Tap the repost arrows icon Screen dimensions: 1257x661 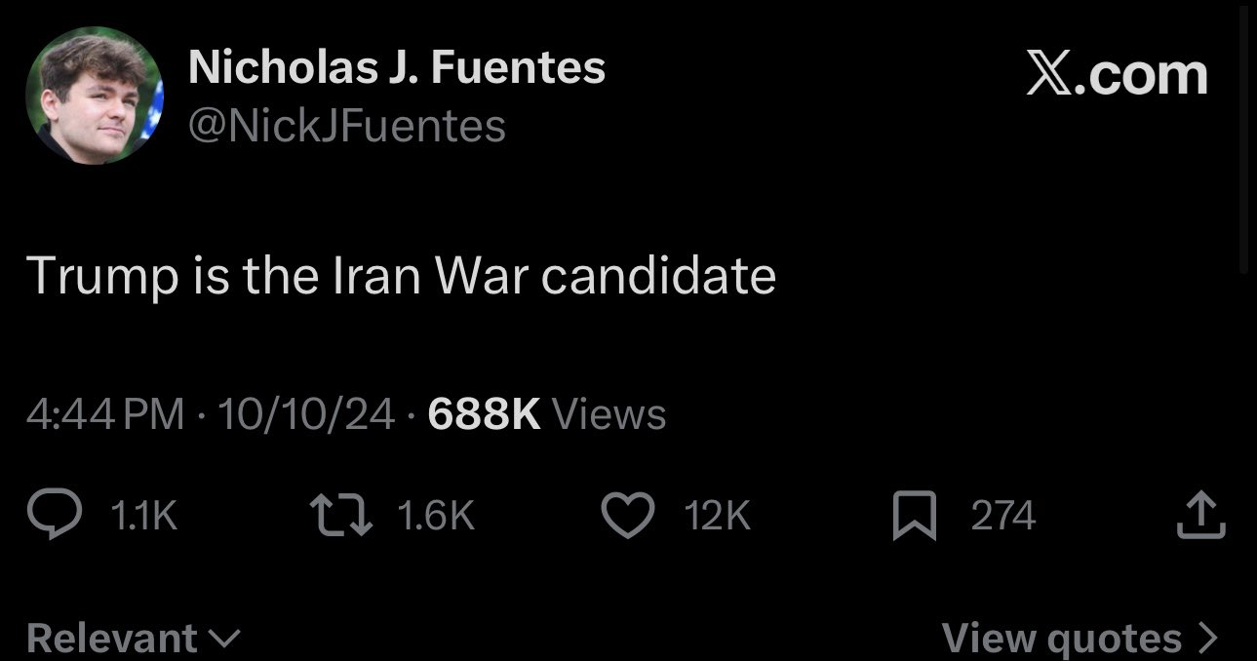coord(341,516)
